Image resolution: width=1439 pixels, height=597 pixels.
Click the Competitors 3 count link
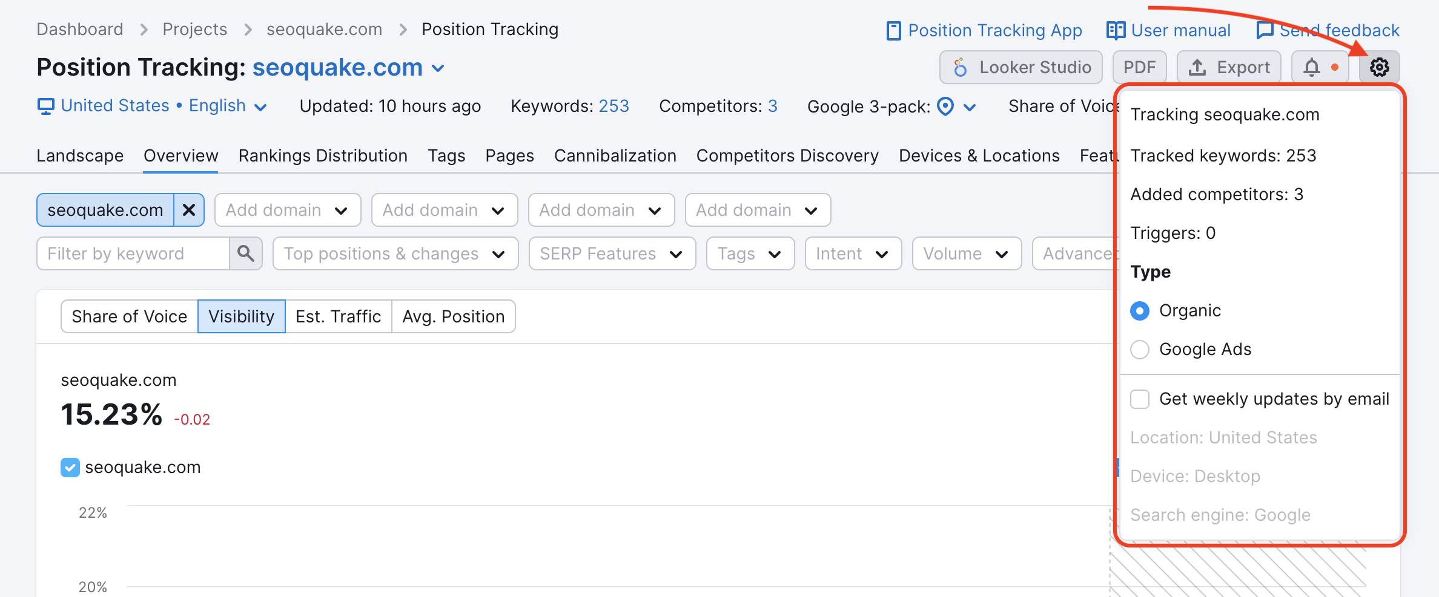pyautogui.click(x=772, y=106)
